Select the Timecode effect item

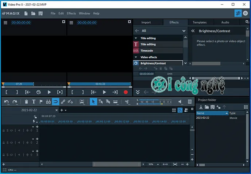tap(158, 51)
